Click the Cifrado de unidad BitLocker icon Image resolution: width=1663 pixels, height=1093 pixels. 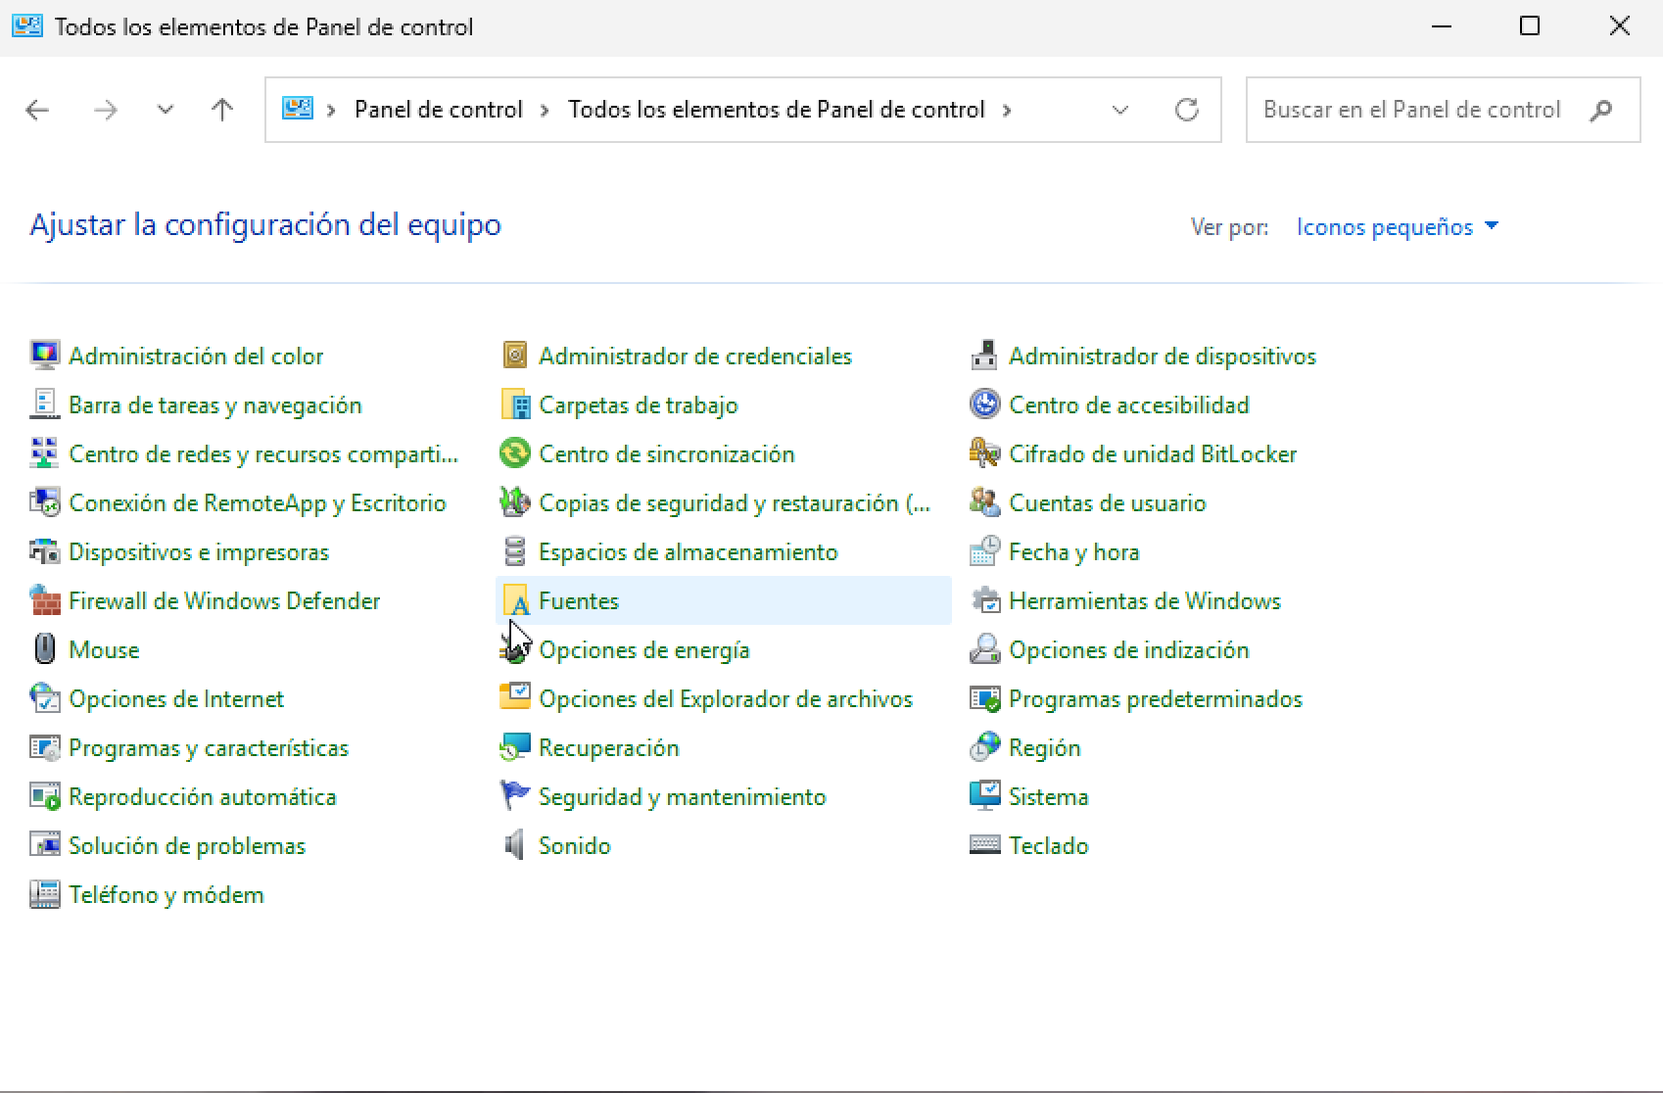984,453
